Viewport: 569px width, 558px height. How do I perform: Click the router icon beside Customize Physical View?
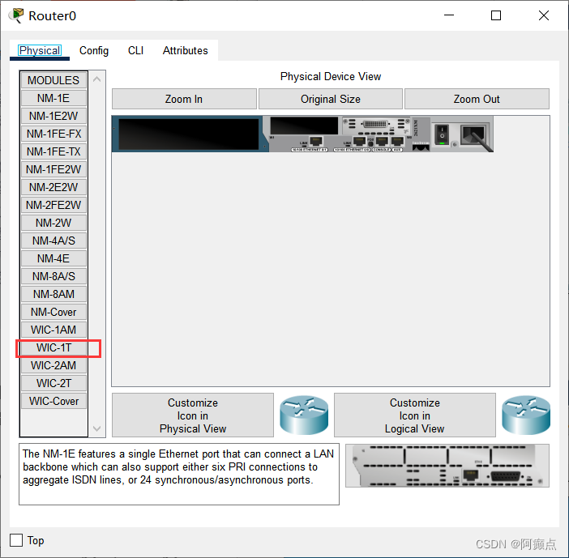(x=304, y=415)
